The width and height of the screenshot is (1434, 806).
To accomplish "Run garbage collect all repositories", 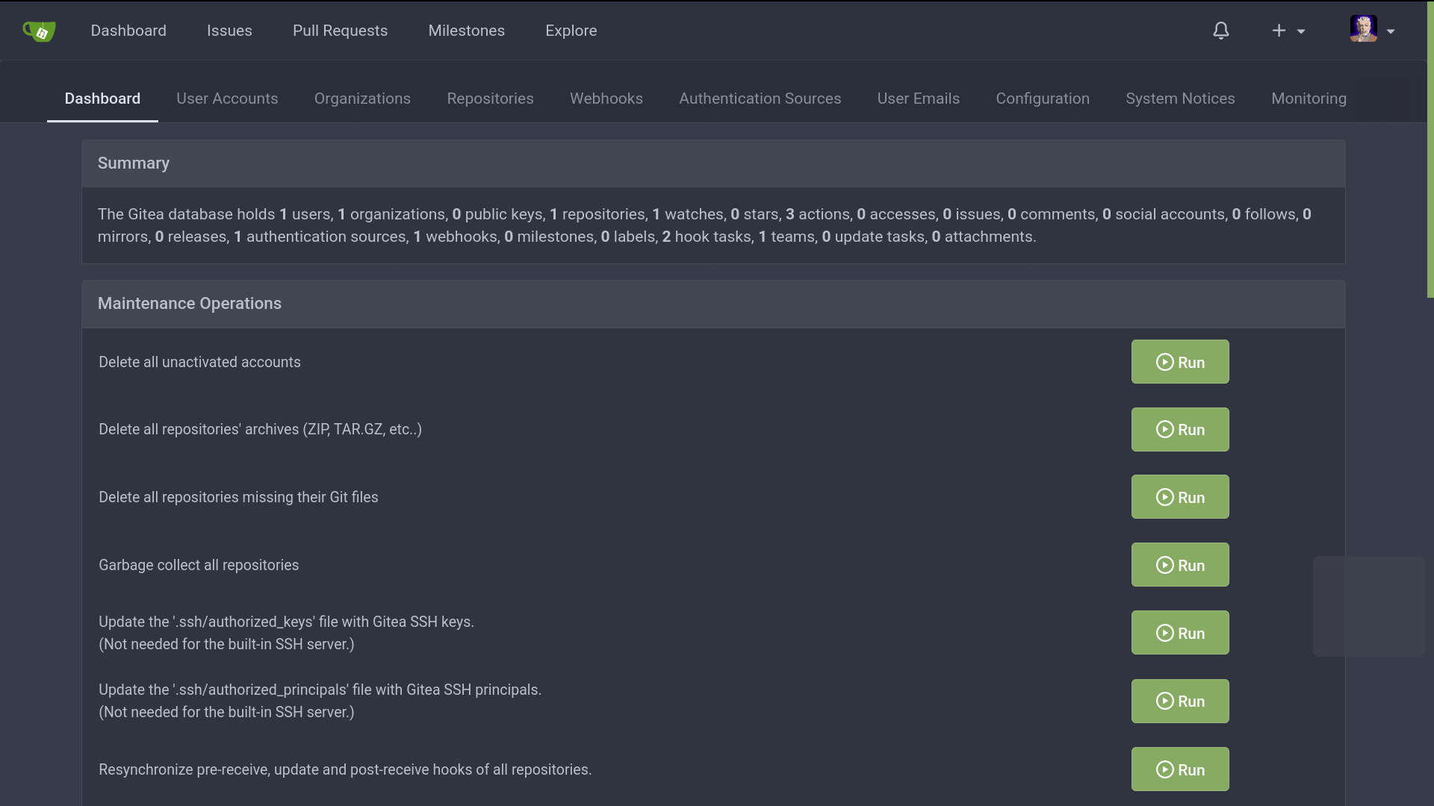I will point(1179,565).
